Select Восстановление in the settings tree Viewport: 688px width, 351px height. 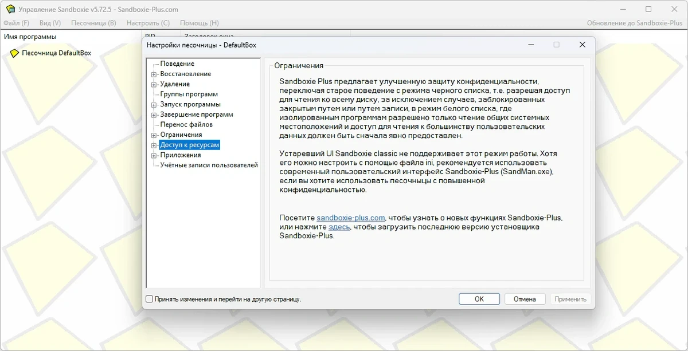(x=186, y=74)
